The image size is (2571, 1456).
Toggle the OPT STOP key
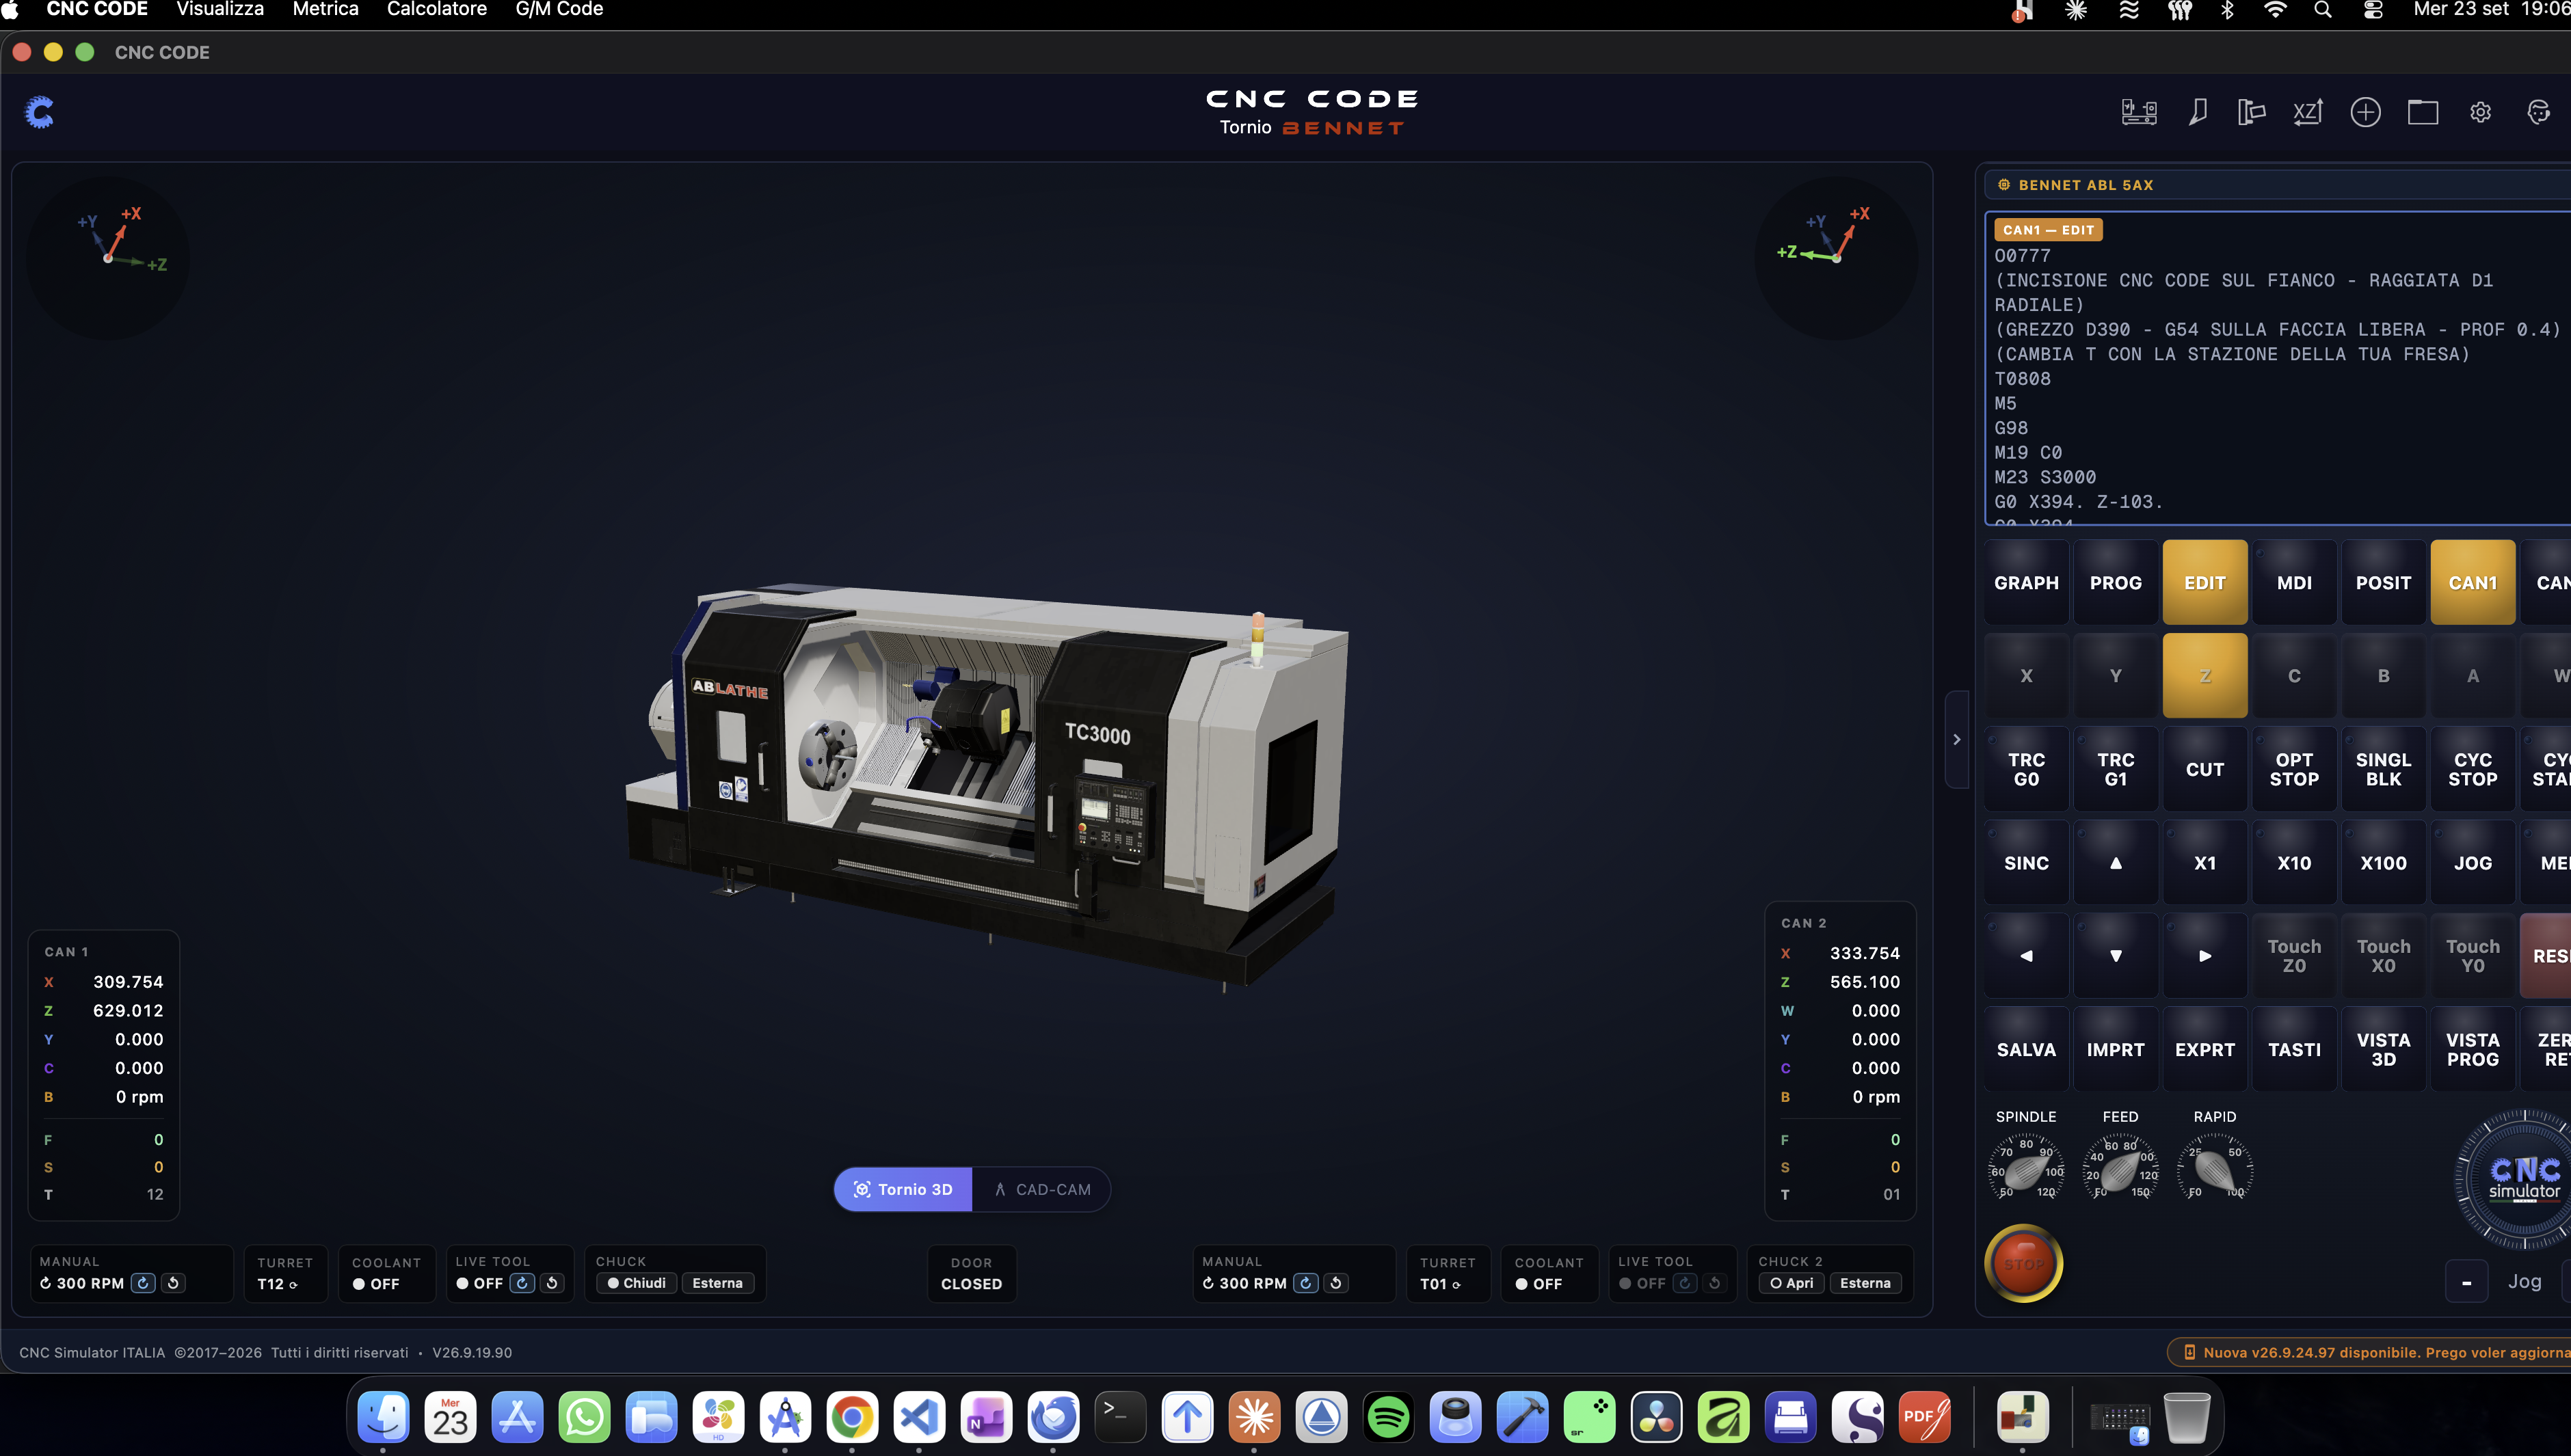pyautogui.click(x=2294, y=769)
